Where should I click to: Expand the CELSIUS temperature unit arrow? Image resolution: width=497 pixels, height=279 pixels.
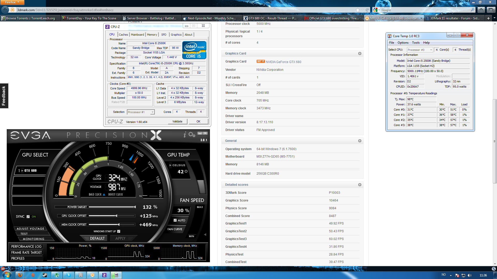point(170,165)
